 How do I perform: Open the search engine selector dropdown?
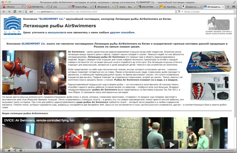180,11
